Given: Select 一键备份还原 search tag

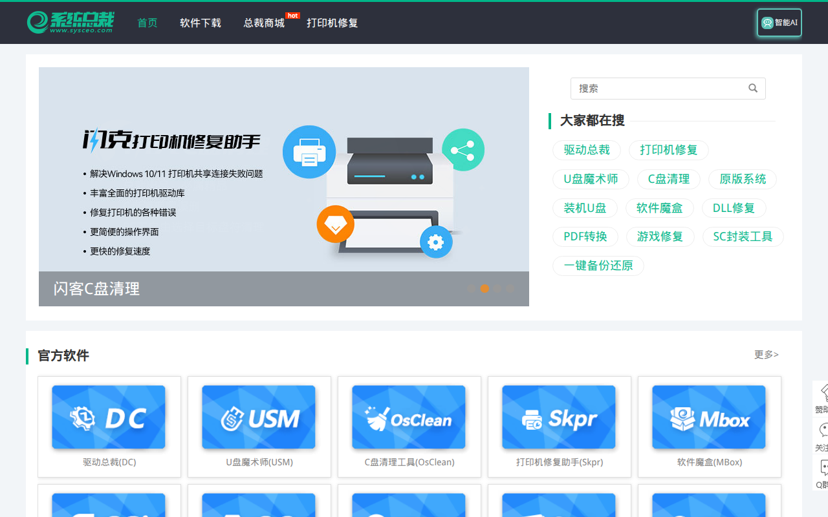Looking at the screenshot, I should click(x=598, y=266).
